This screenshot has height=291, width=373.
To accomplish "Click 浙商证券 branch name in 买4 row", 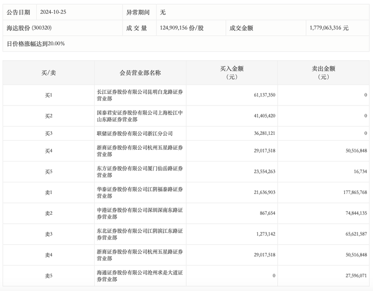I will (140, 151).
